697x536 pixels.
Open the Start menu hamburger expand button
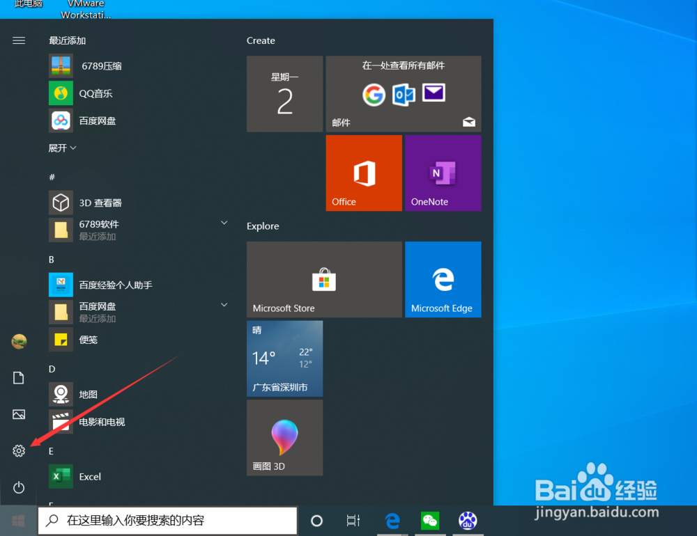pos(19,41)
